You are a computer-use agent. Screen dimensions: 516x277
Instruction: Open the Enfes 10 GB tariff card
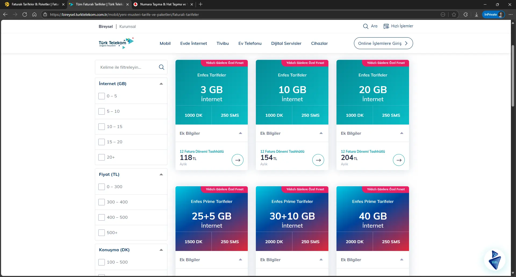coord(292,92)
